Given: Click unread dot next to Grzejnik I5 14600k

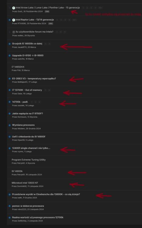Looking at the screenshot, I should (x=10, y=44).
